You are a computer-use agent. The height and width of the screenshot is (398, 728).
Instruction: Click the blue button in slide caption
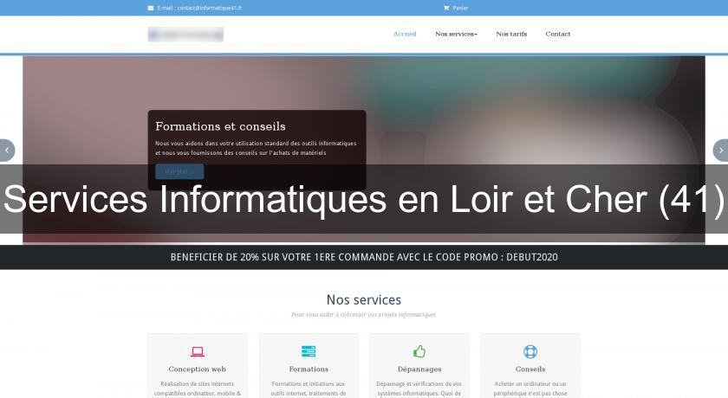pyautogui.click(x=179, y=171)
